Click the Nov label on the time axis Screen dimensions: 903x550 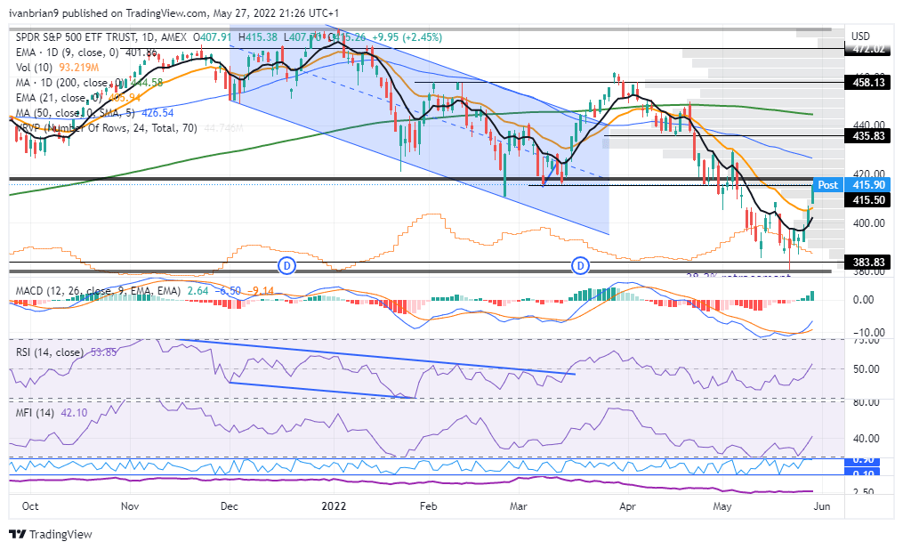click(130, 506)
